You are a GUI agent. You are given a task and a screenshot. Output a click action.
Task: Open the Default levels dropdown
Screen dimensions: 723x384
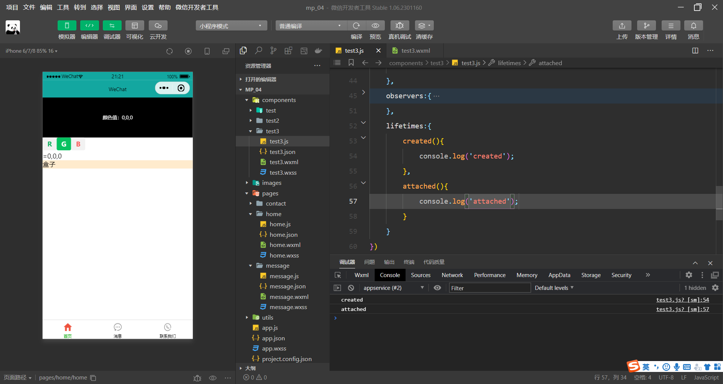[x=554, y=288]
